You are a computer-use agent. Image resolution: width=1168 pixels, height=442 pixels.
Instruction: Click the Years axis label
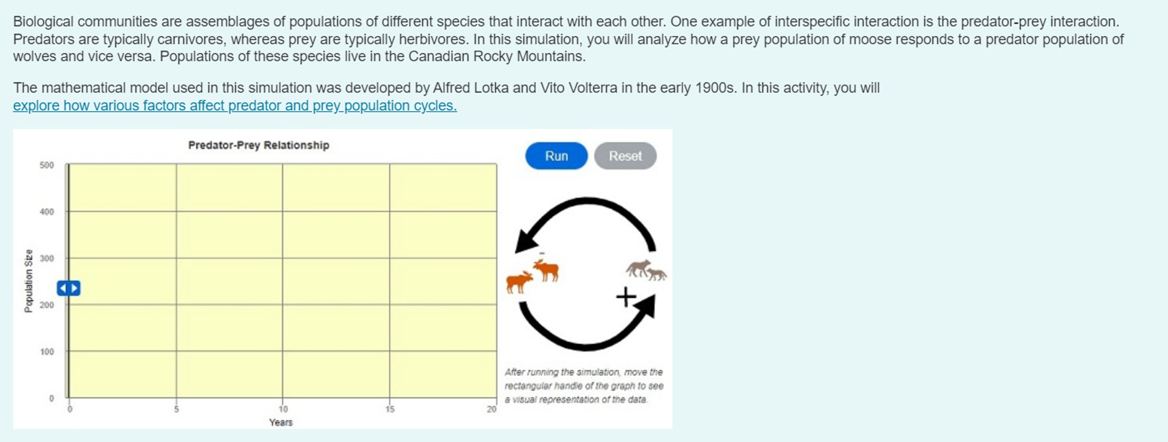point(281,422)
